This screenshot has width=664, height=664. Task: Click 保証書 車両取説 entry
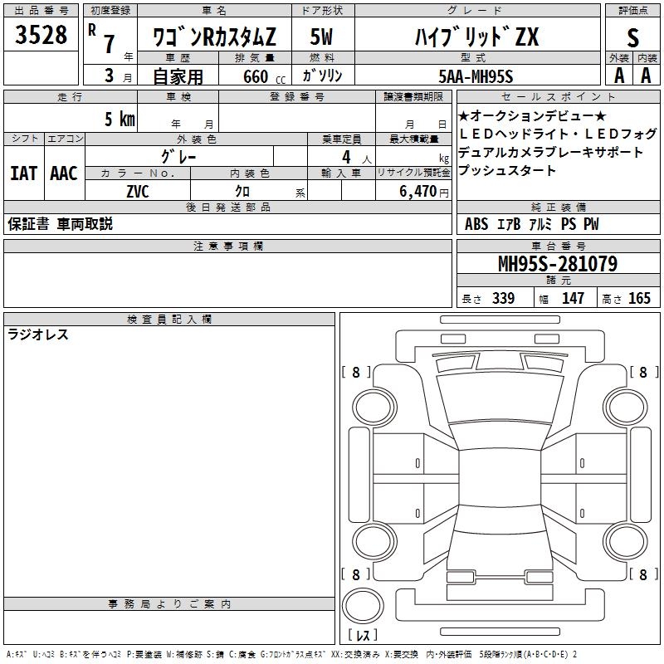point(60,224)
